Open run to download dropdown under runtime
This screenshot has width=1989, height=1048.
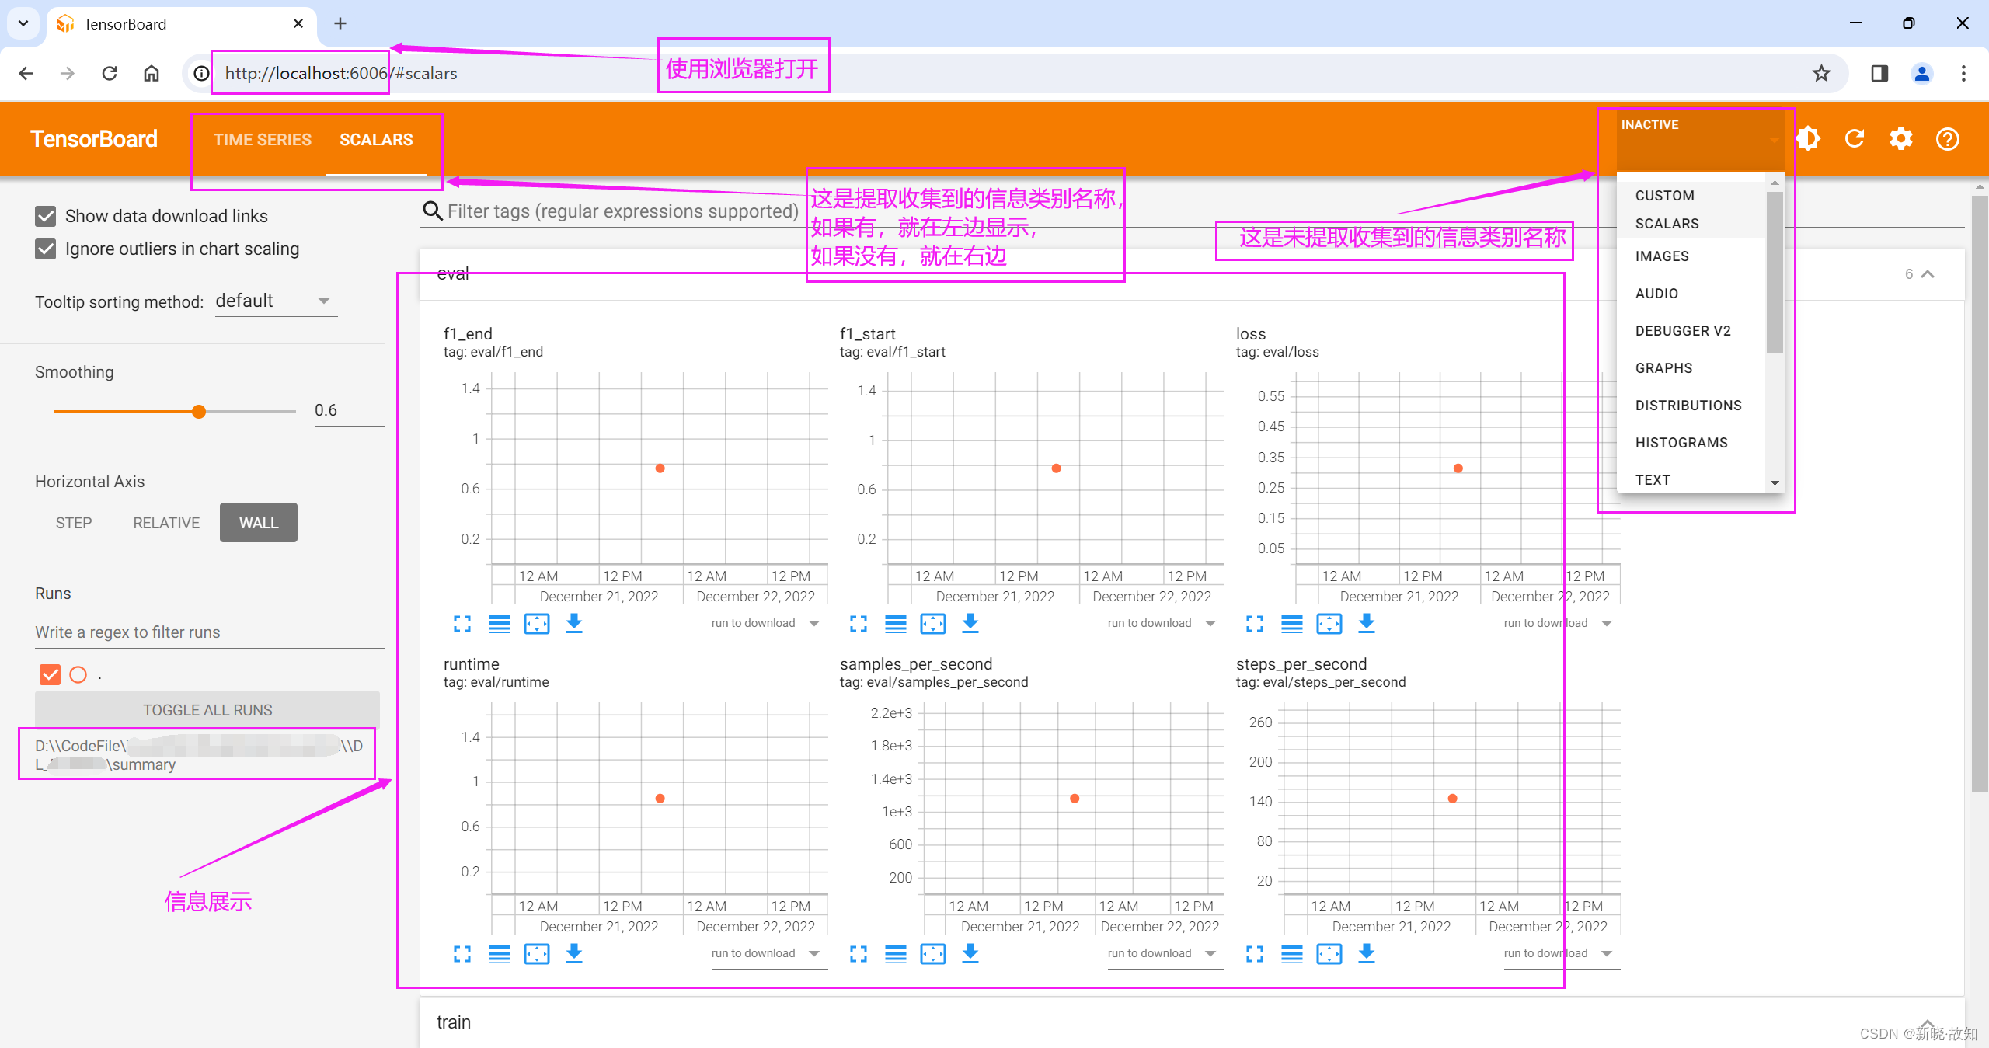768,954
